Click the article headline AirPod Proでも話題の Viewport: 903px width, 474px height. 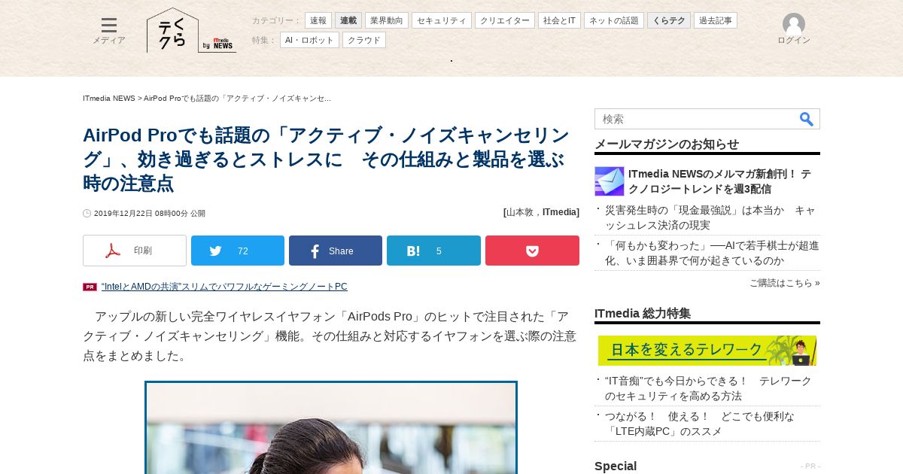point(327,160)
